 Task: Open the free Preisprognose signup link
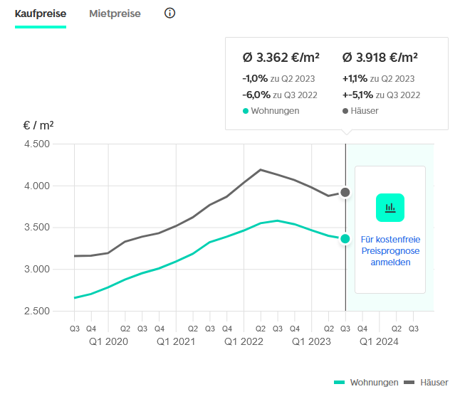[389, 251]
